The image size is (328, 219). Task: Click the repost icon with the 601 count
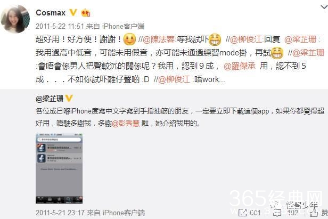coord(243,213)
